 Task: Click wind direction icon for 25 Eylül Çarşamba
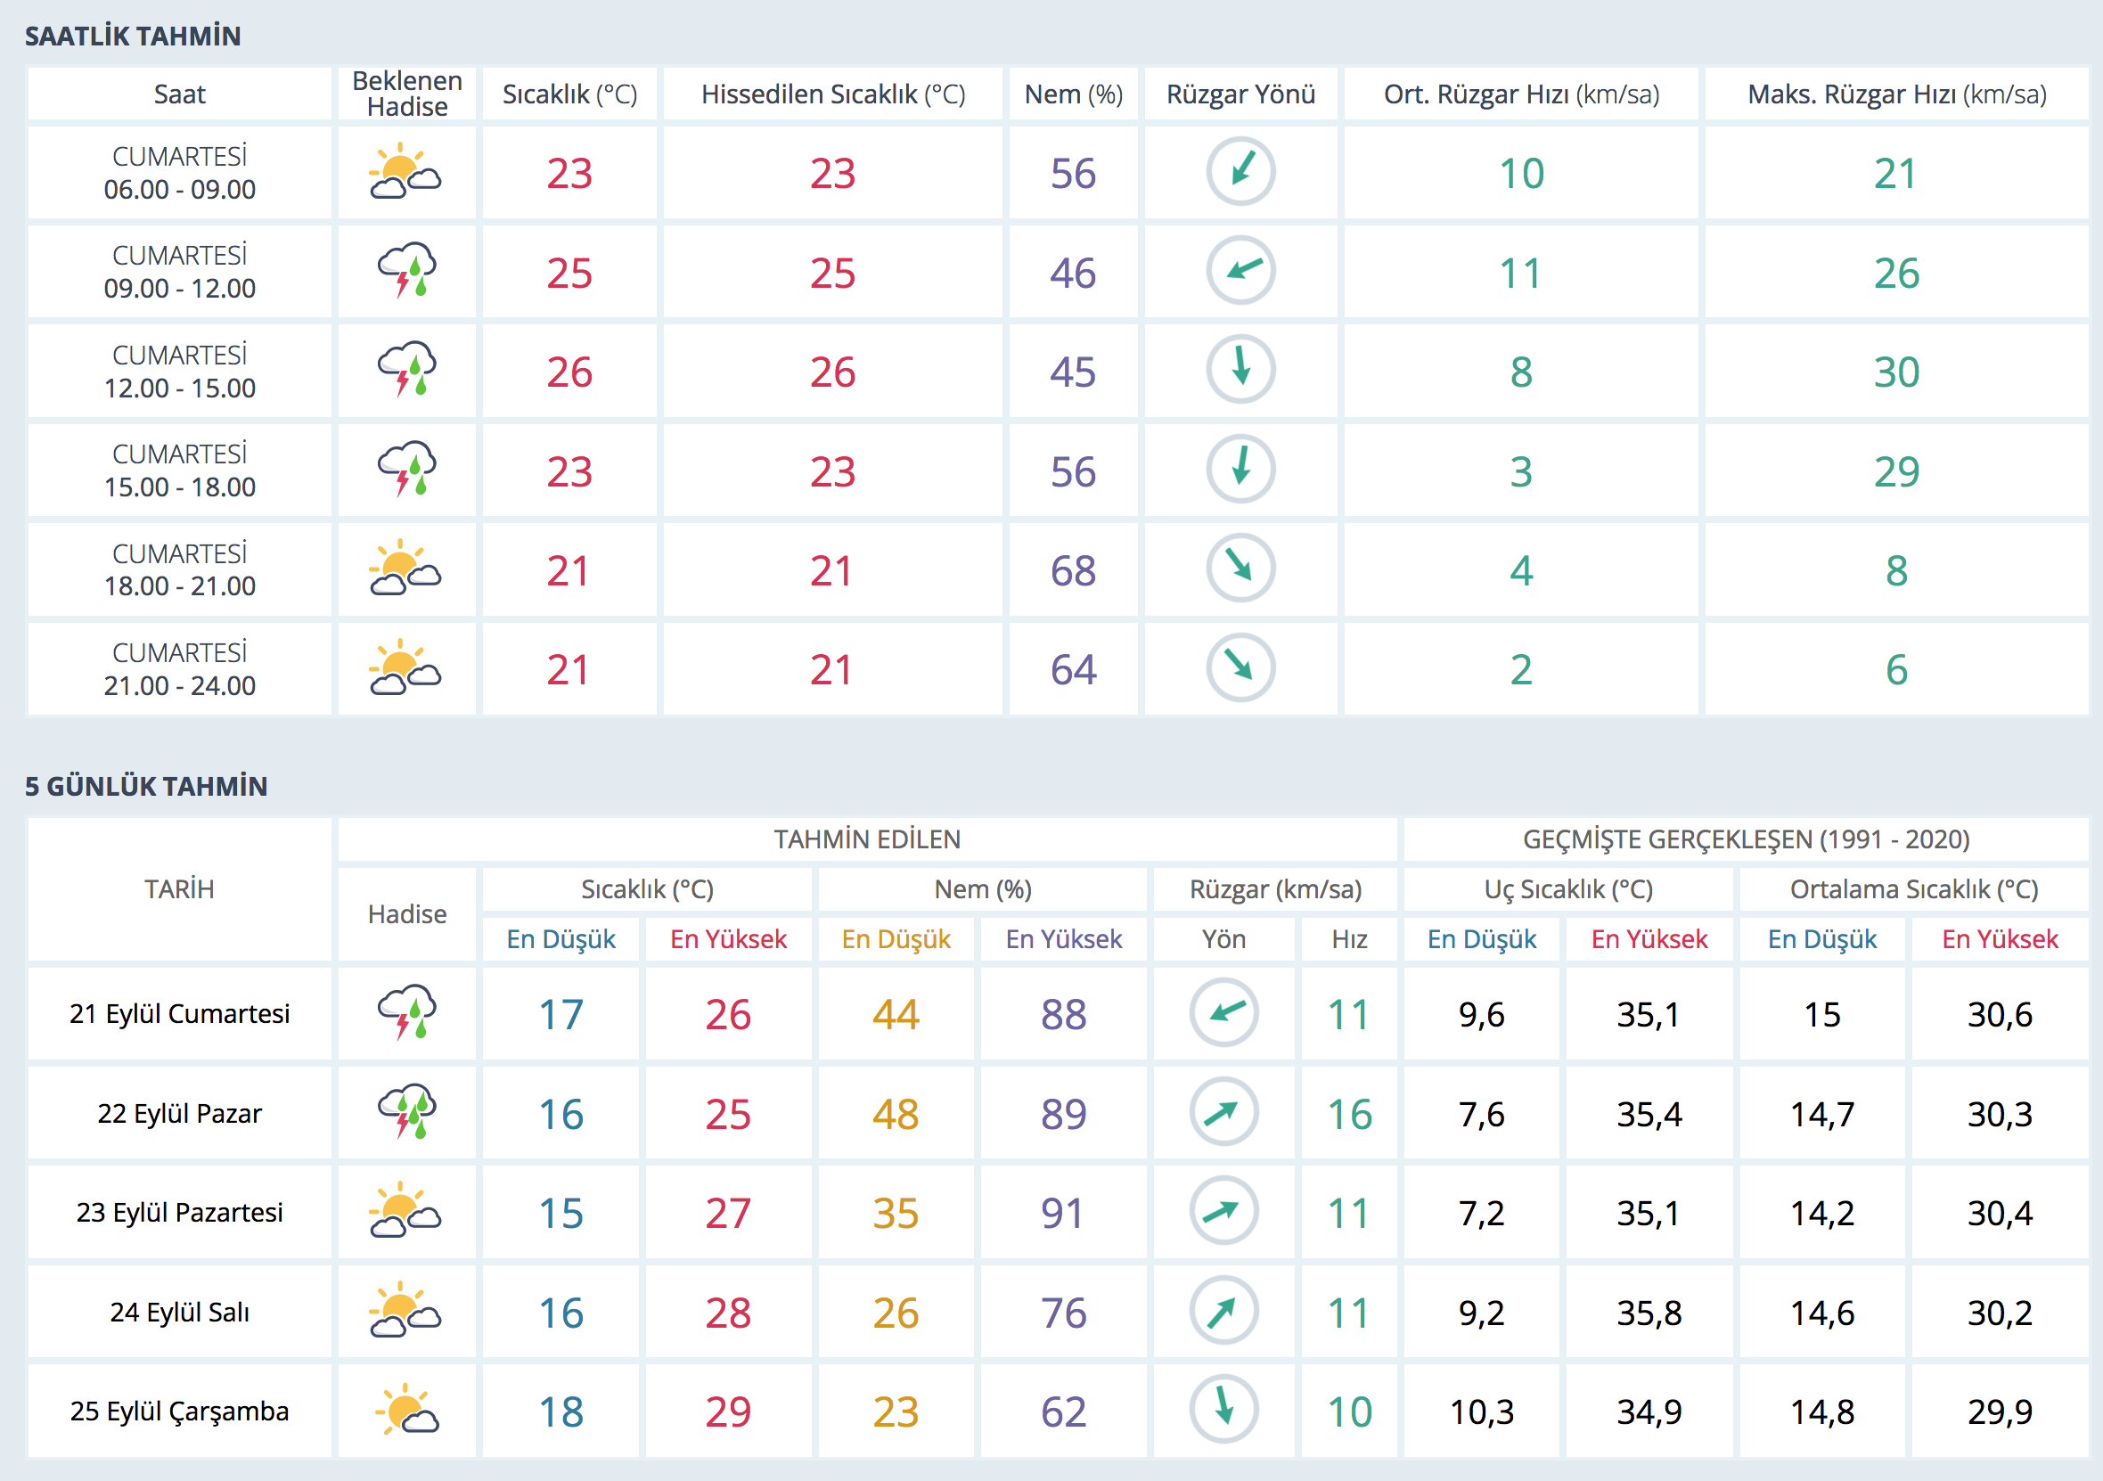tap(1223, 1411)
